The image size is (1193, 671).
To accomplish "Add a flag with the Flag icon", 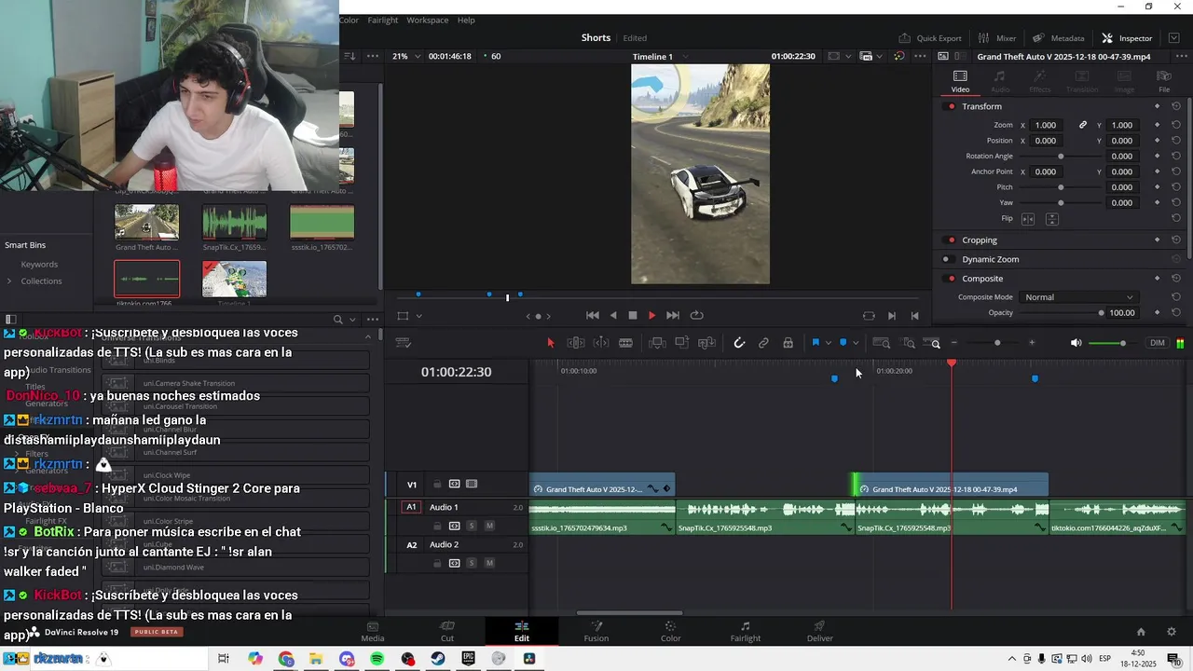I will (816, 343).
